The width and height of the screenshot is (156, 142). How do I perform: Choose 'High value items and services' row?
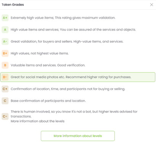pyautogui.click(x=78, y=29)
